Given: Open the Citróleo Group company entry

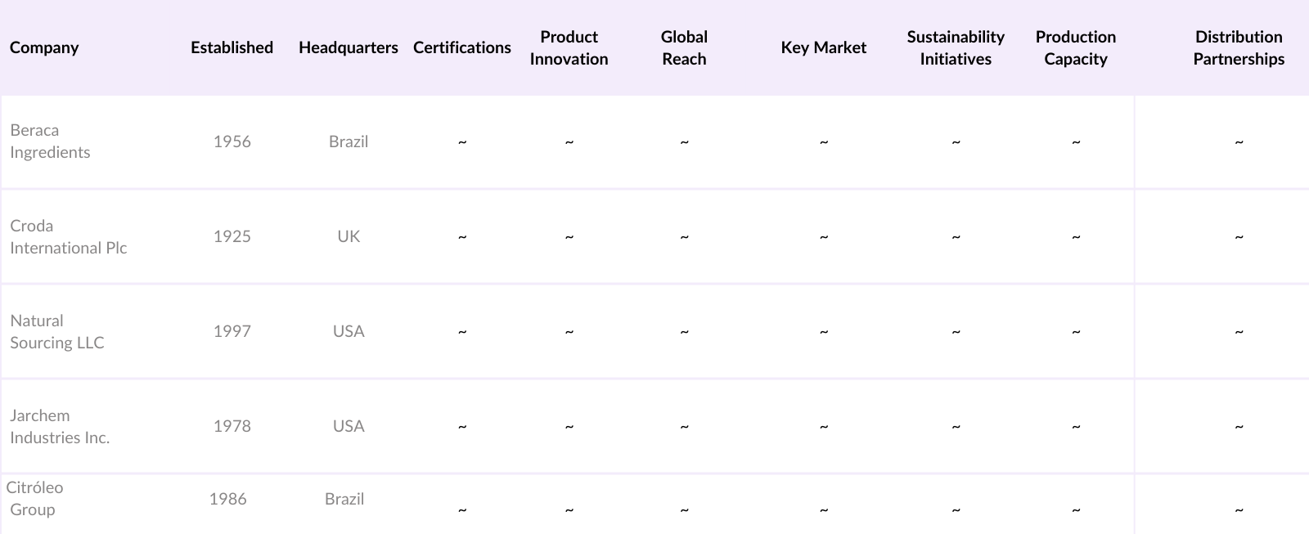Looking at the screenshot, I should click(x=34, y=498).
